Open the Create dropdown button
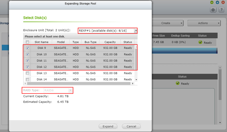Screen dimensions: 227x132 tap(167, 23)
